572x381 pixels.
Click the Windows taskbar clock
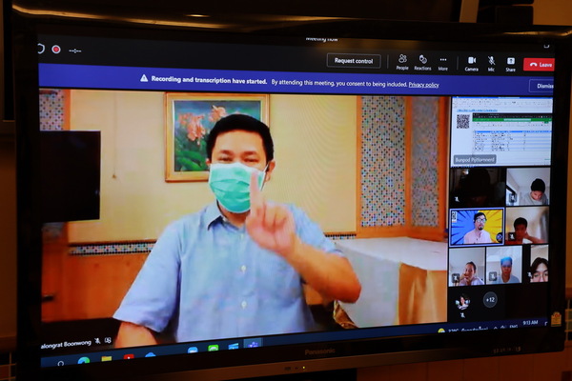coord(532,323)
